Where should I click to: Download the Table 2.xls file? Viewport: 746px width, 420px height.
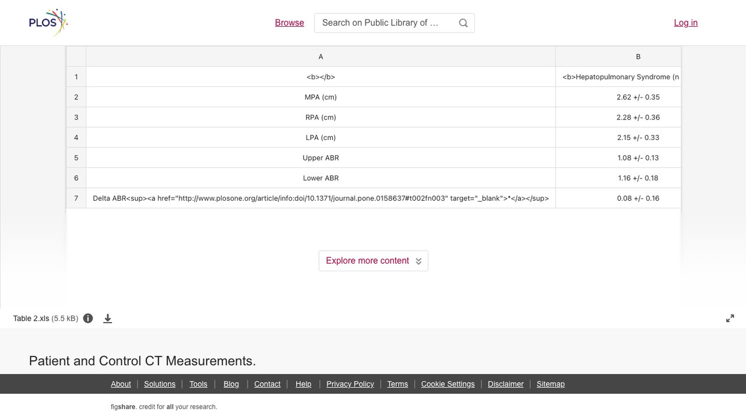[108, 318]
